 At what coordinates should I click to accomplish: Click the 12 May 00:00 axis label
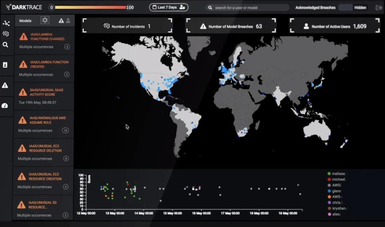tap(86, 213)
